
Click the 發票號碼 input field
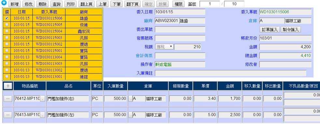[180, 38]
